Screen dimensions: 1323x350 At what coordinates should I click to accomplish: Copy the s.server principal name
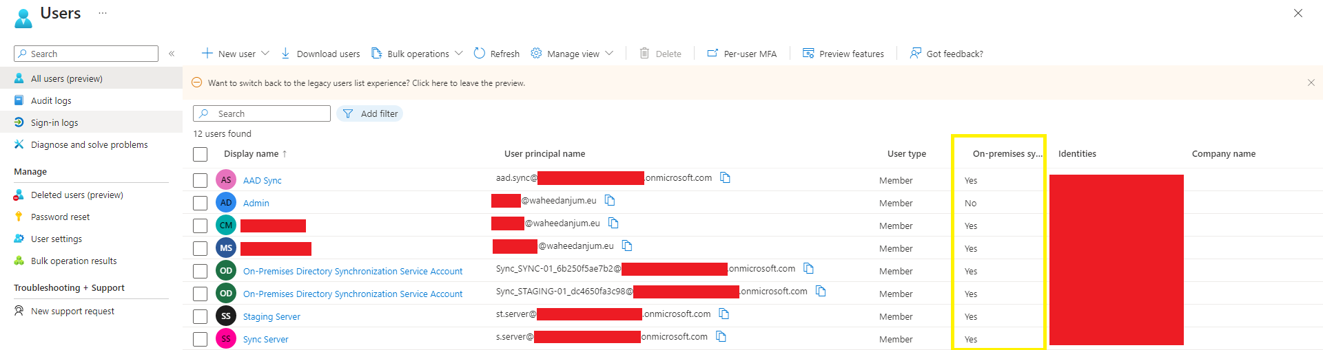tap(721, 336)
